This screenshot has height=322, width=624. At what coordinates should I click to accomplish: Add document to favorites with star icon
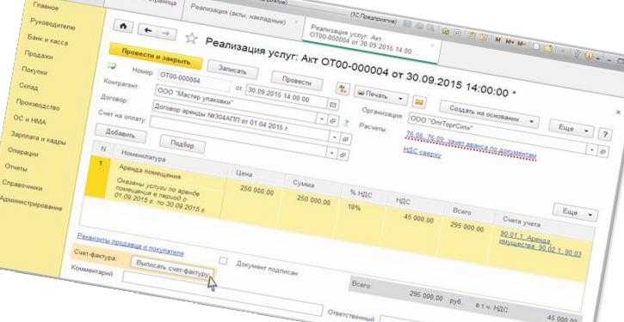[191, 38]
